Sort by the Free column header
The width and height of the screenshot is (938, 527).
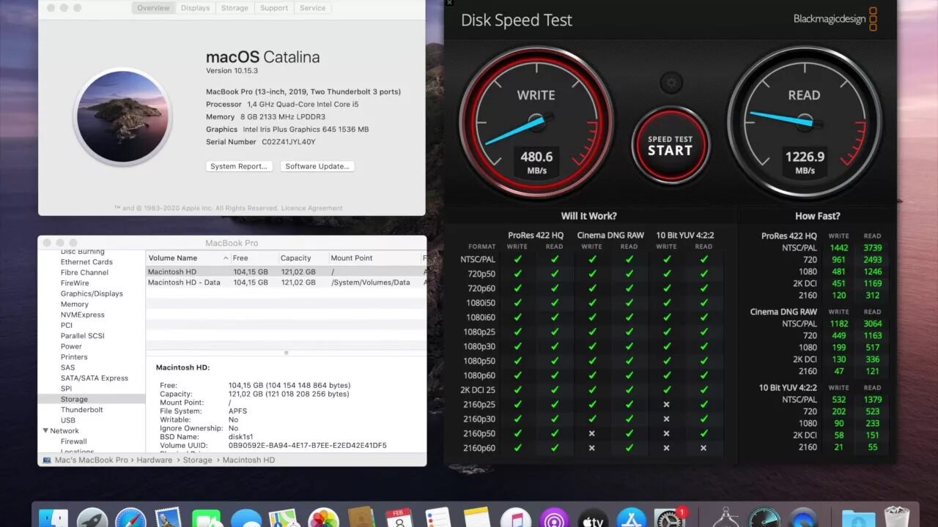[254, 258]
